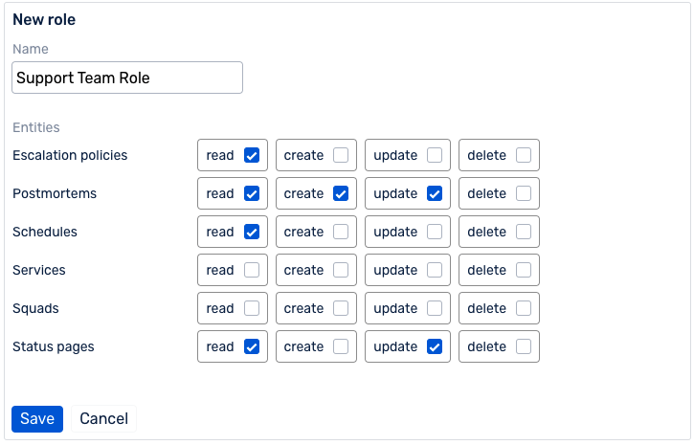This screenshot has height=445, width=694.
Task: Disable update permission for Postmortems
Action: [435, 193]
